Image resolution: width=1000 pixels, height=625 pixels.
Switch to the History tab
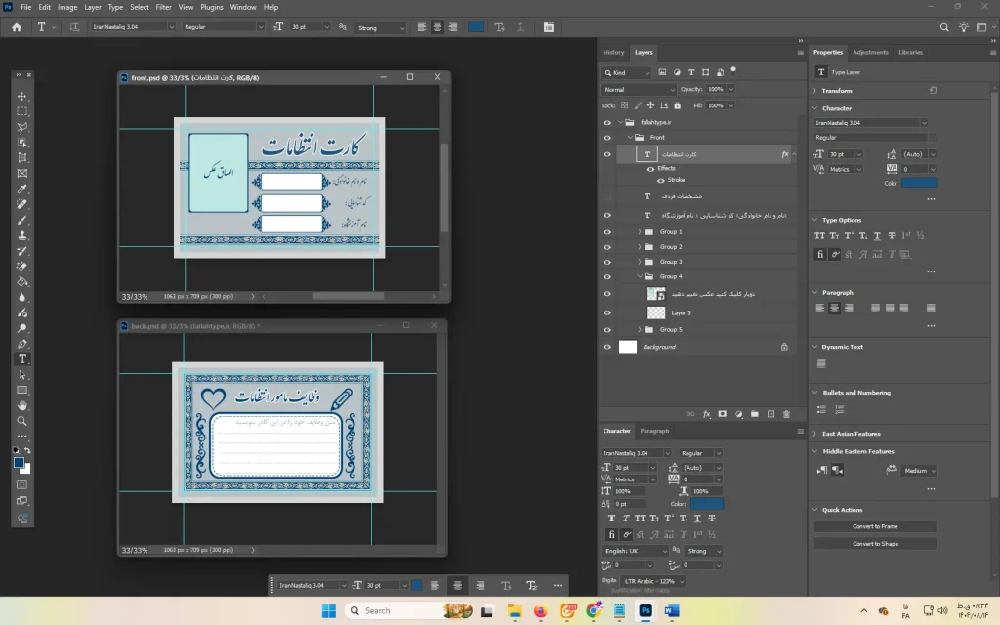click(x=613, y=53)
